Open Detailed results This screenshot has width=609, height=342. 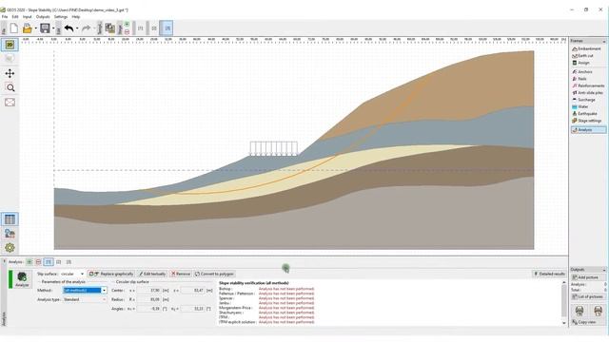(x=549, y=274)
